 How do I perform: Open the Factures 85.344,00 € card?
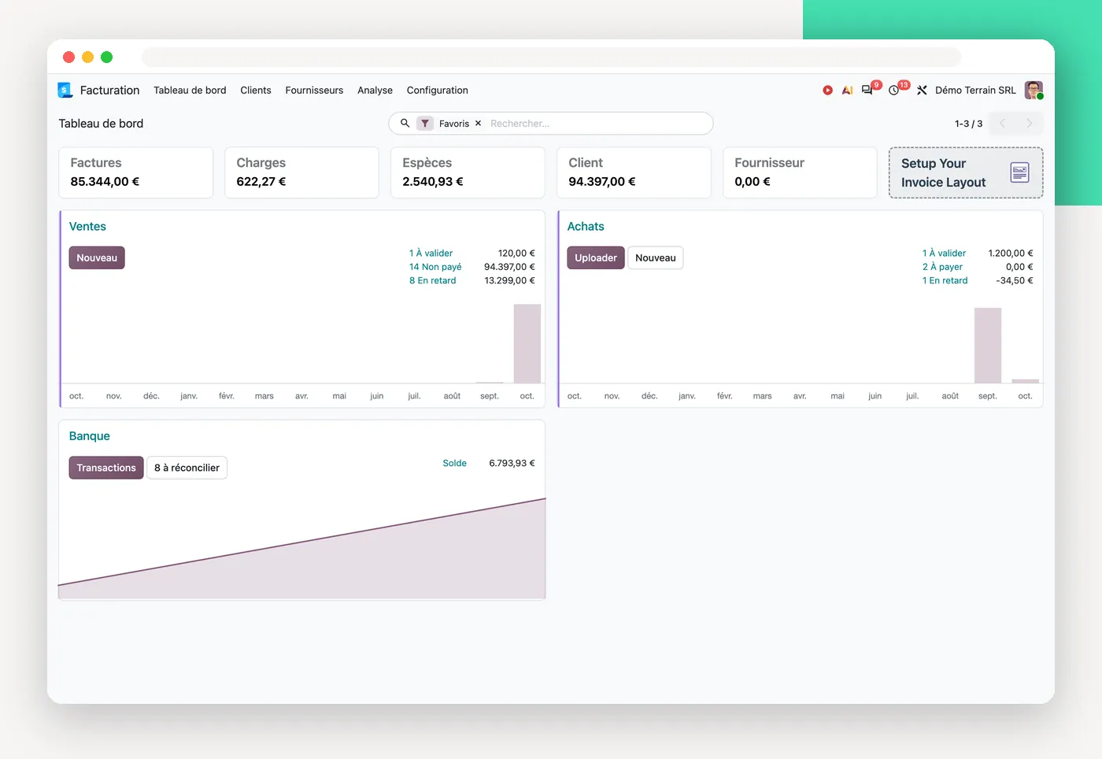tap(136, 172)
